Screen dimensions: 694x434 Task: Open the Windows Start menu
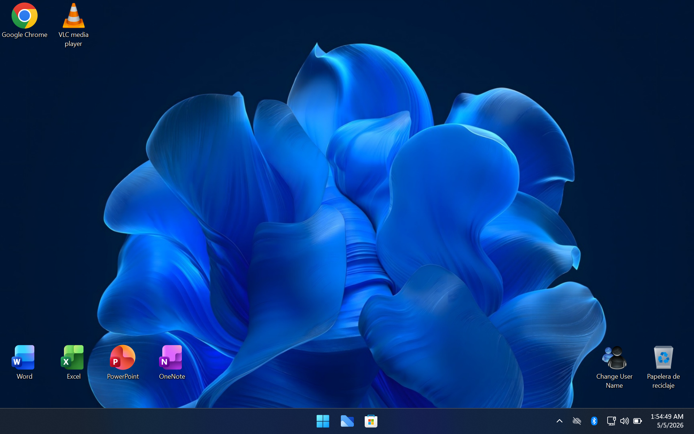[x=323, y=421]
